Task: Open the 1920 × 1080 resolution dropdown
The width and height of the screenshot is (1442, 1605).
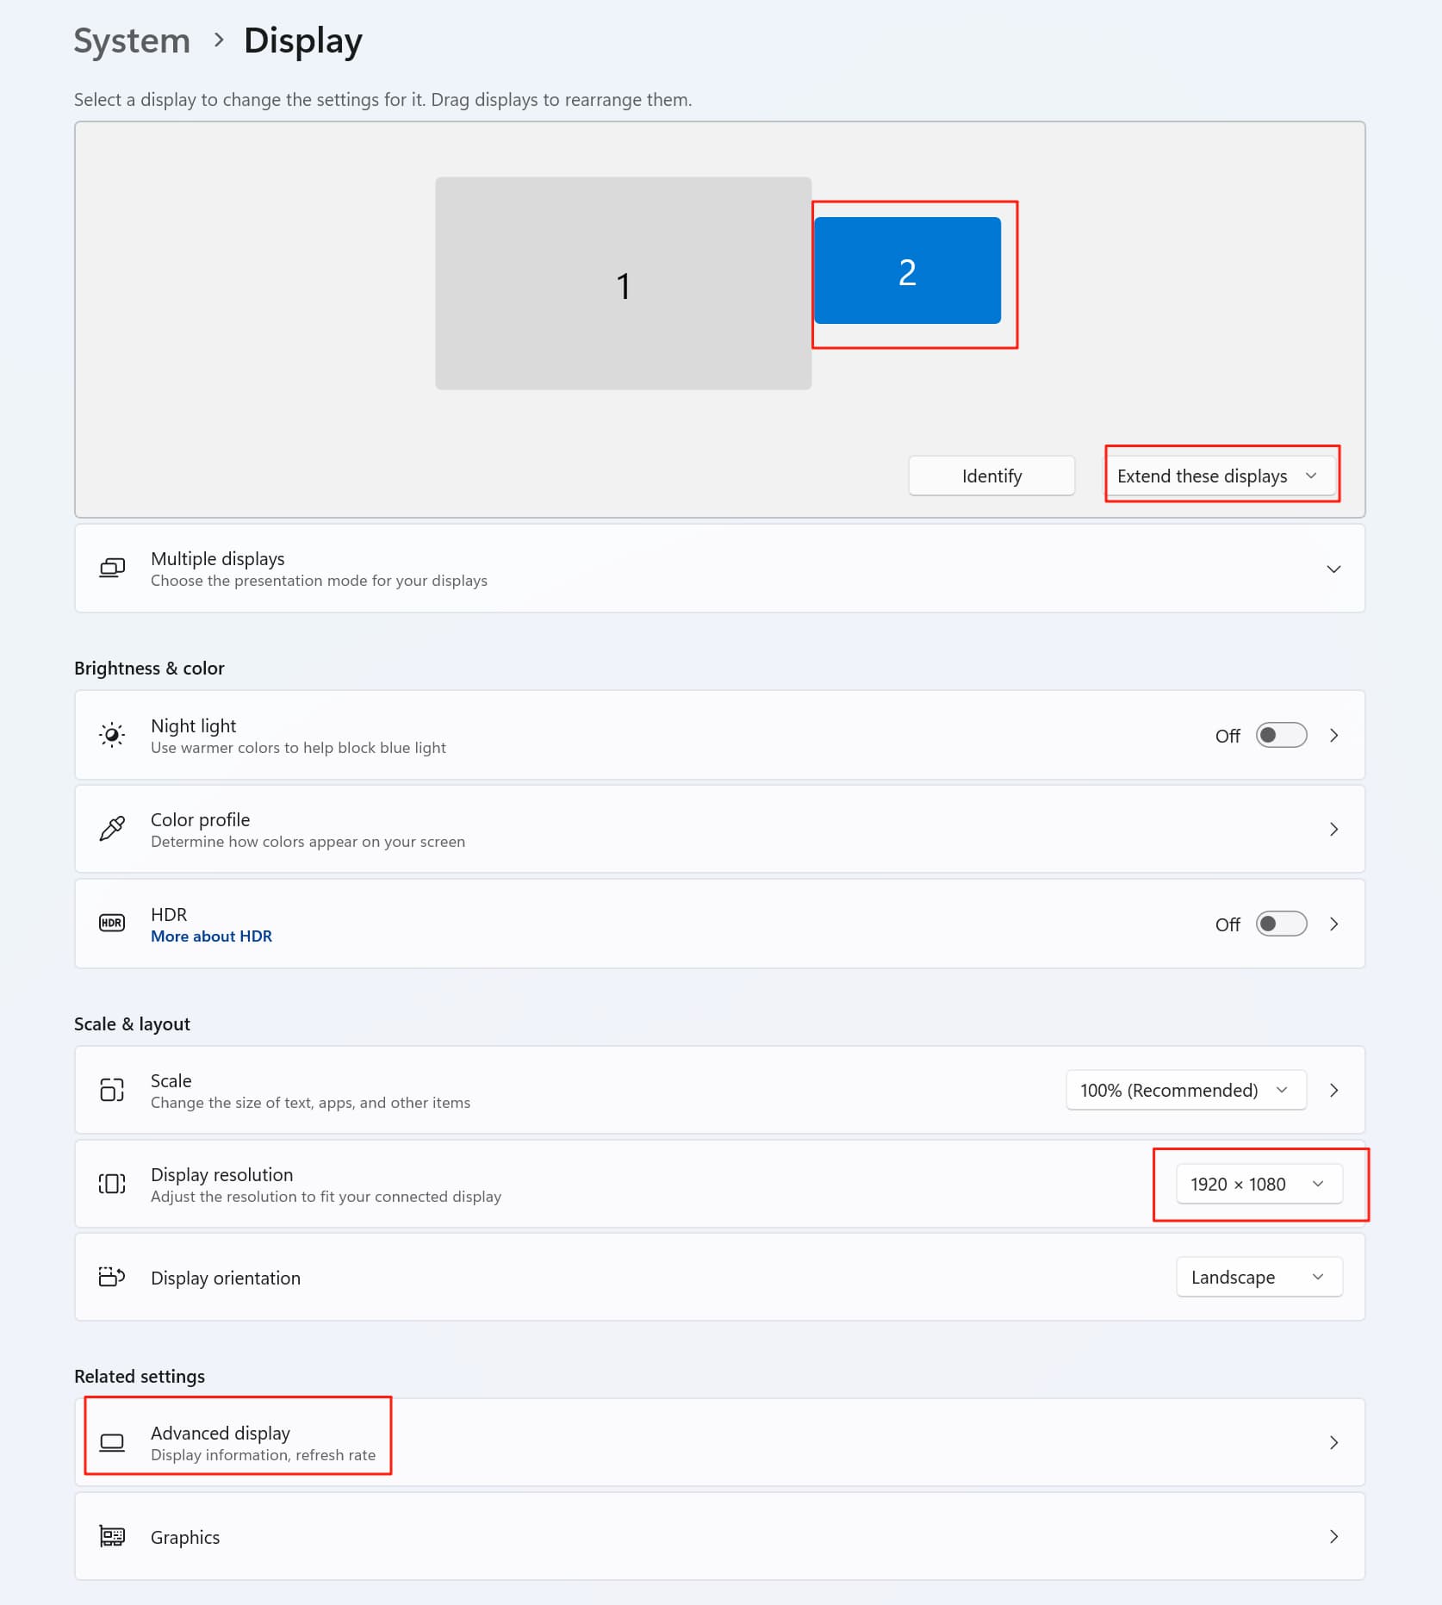Action: (1259, 1184)
